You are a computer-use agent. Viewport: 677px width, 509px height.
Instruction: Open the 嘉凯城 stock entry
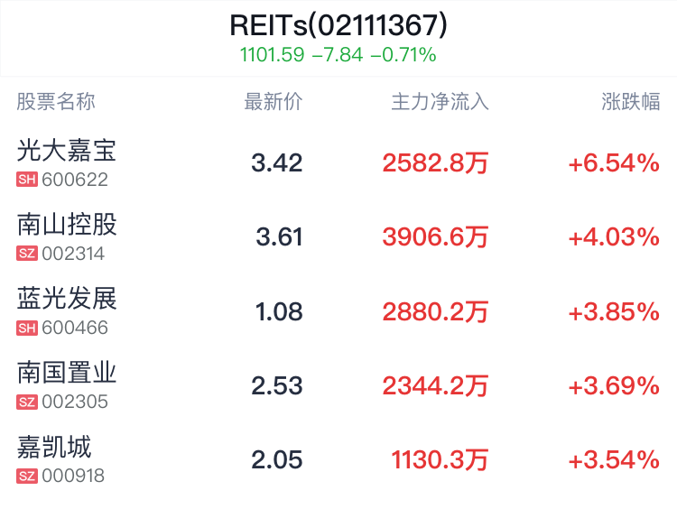tap(54, 446)
